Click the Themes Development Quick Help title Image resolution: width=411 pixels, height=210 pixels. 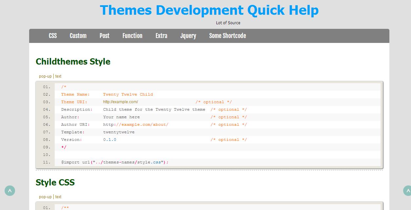[209, 10]
